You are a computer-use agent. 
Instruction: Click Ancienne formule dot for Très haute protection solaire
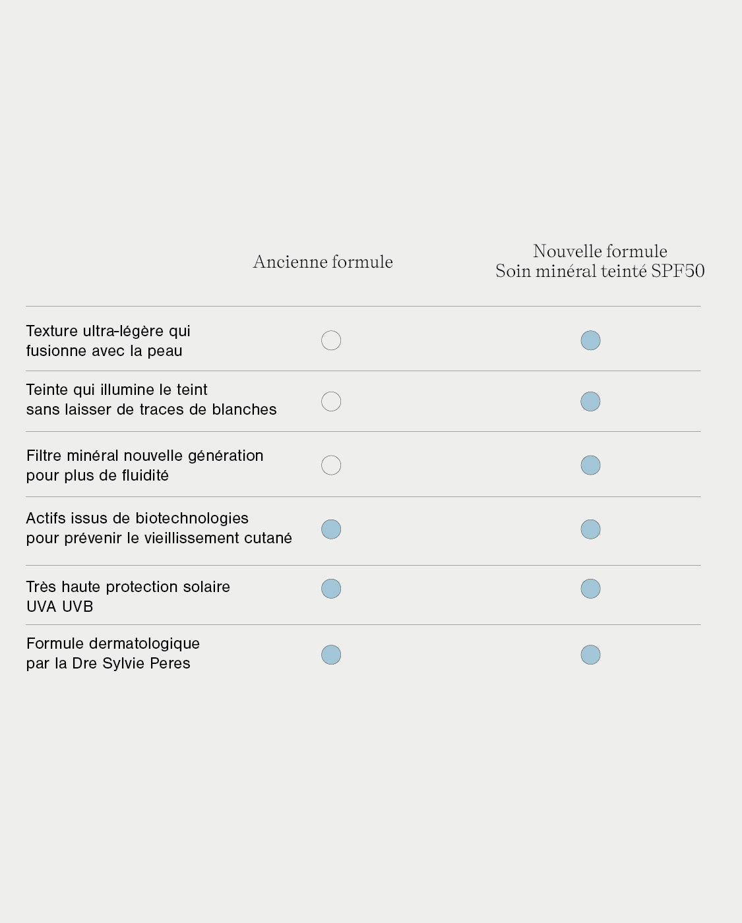click(x=331, y=589)
